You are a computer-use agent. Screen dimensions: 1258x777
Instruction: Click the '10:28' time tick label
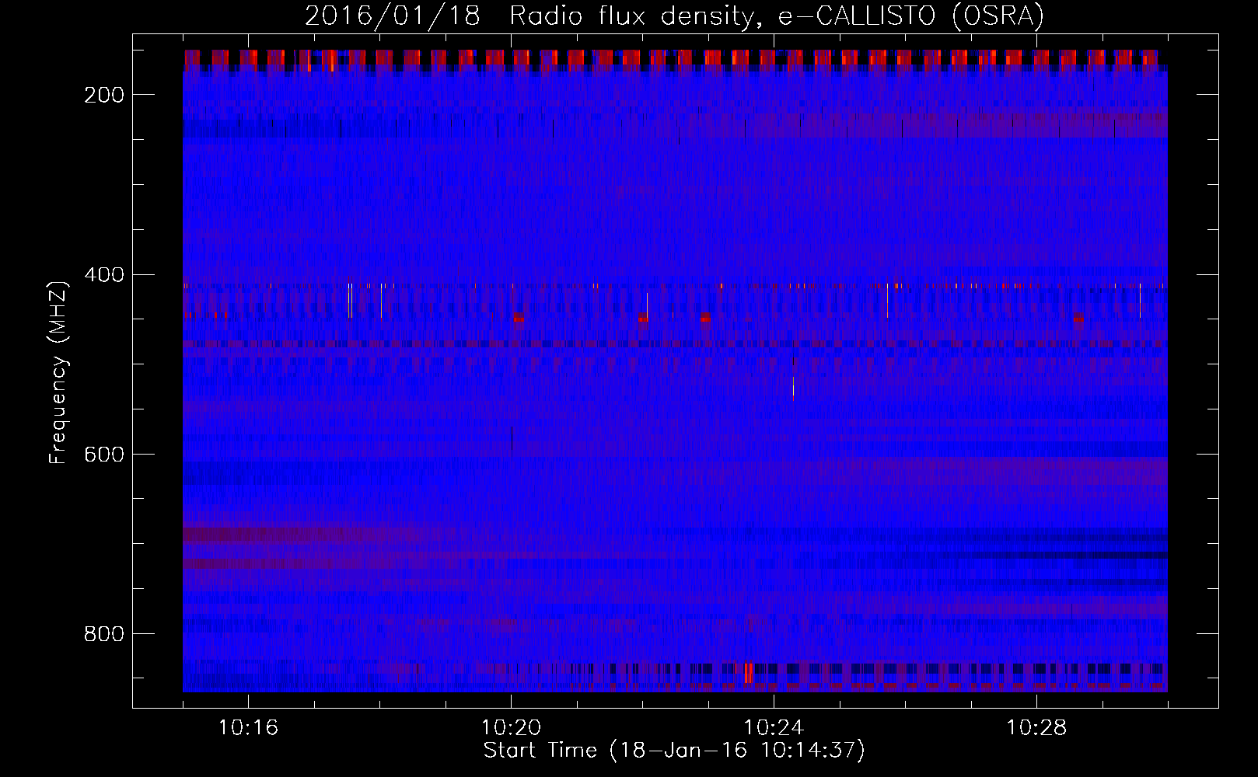[1036, 728]
